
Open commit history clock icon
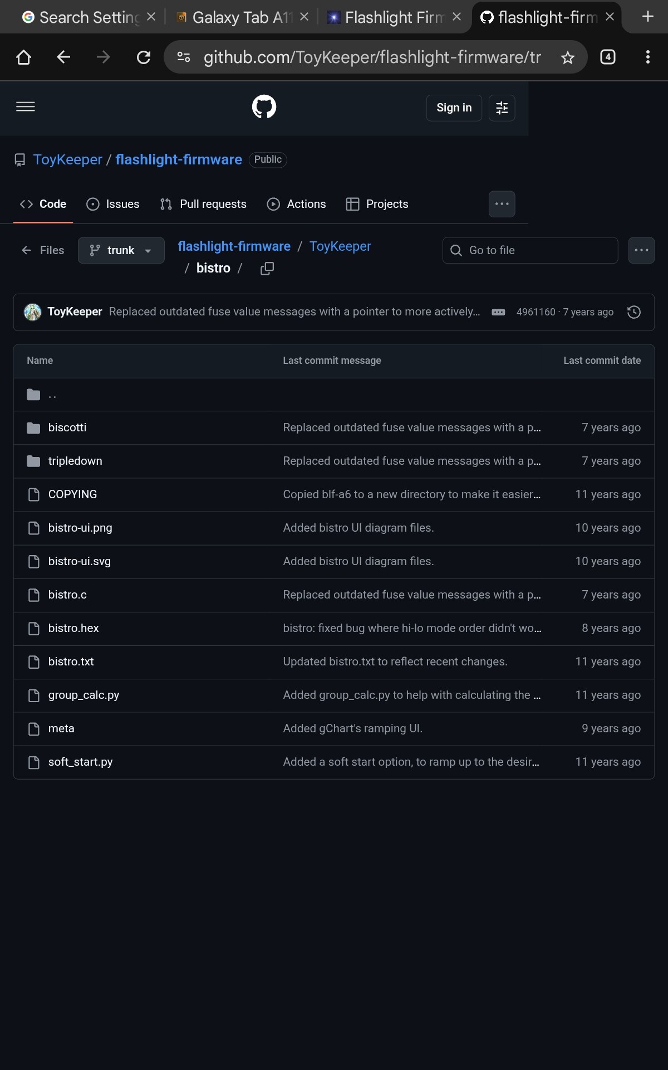click(x=633, y=312)
